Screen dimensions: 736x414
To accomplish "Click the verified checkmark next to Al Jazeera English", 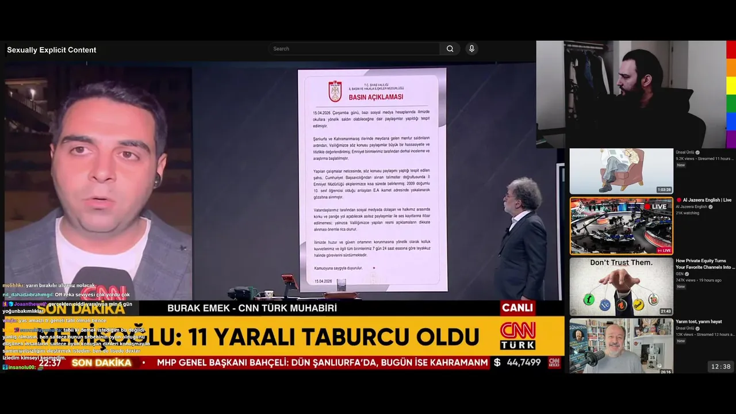I will [711, 207].
